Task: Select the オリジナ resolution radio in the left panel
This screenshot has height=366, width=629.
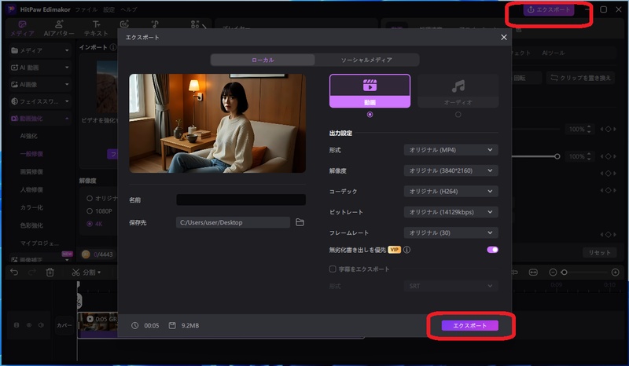Action: [90, 199]
